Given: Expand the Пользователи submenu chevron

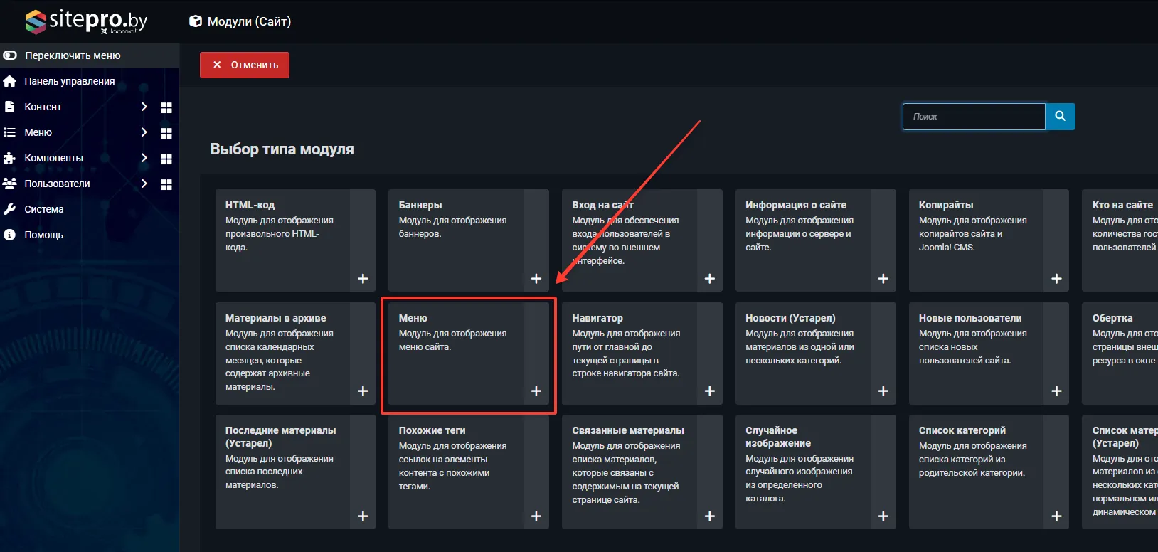Looking at the screenshot, I should pos(144,184).
